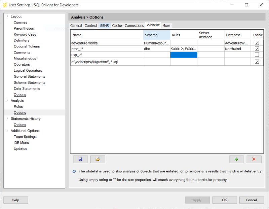This screenshot has height=209, width=269.
Task: Delete whitelist entry with red X button
Action: click(254, 159)
